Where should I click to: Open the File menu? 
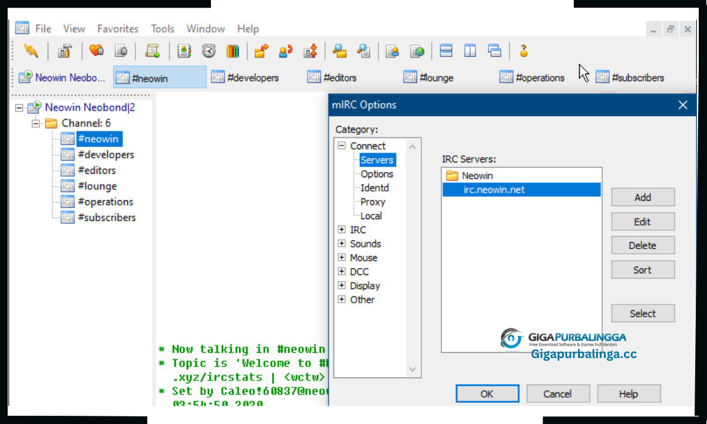pyautogui.click(x=43, y=28)
